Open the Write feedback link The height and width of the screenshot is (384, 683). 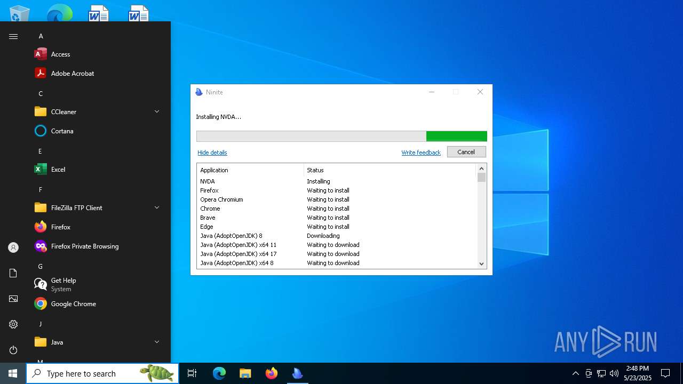(x=421, y=153)
